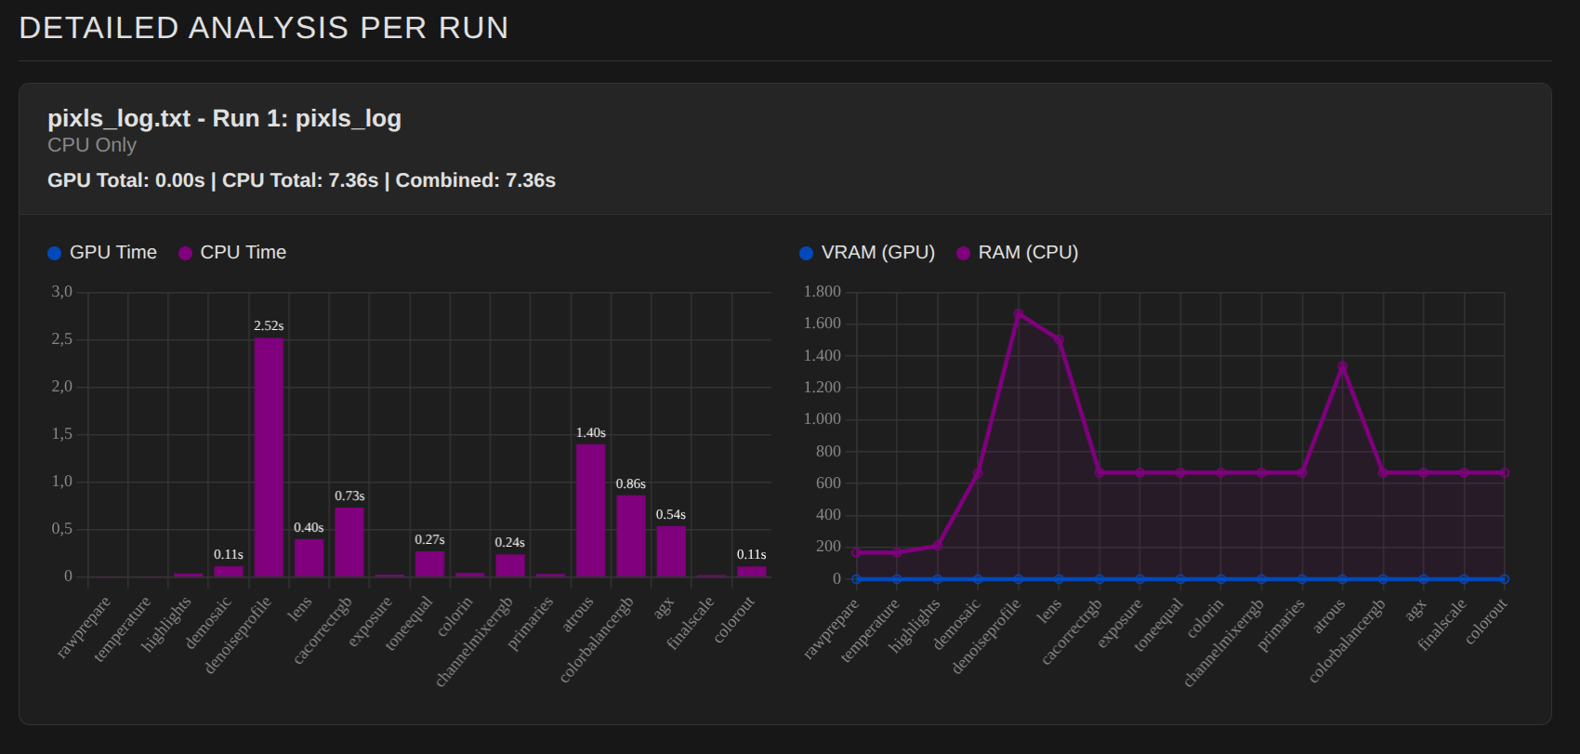Select the colorout bar in the time chart
Screen dimensions: 1580x754
click(x=752, y=572)
